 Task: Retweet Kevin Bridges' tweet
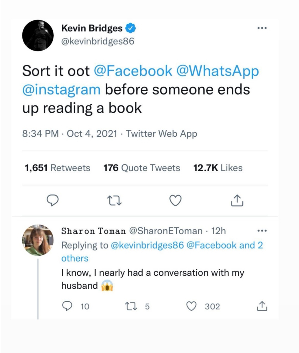coord(115,201)
